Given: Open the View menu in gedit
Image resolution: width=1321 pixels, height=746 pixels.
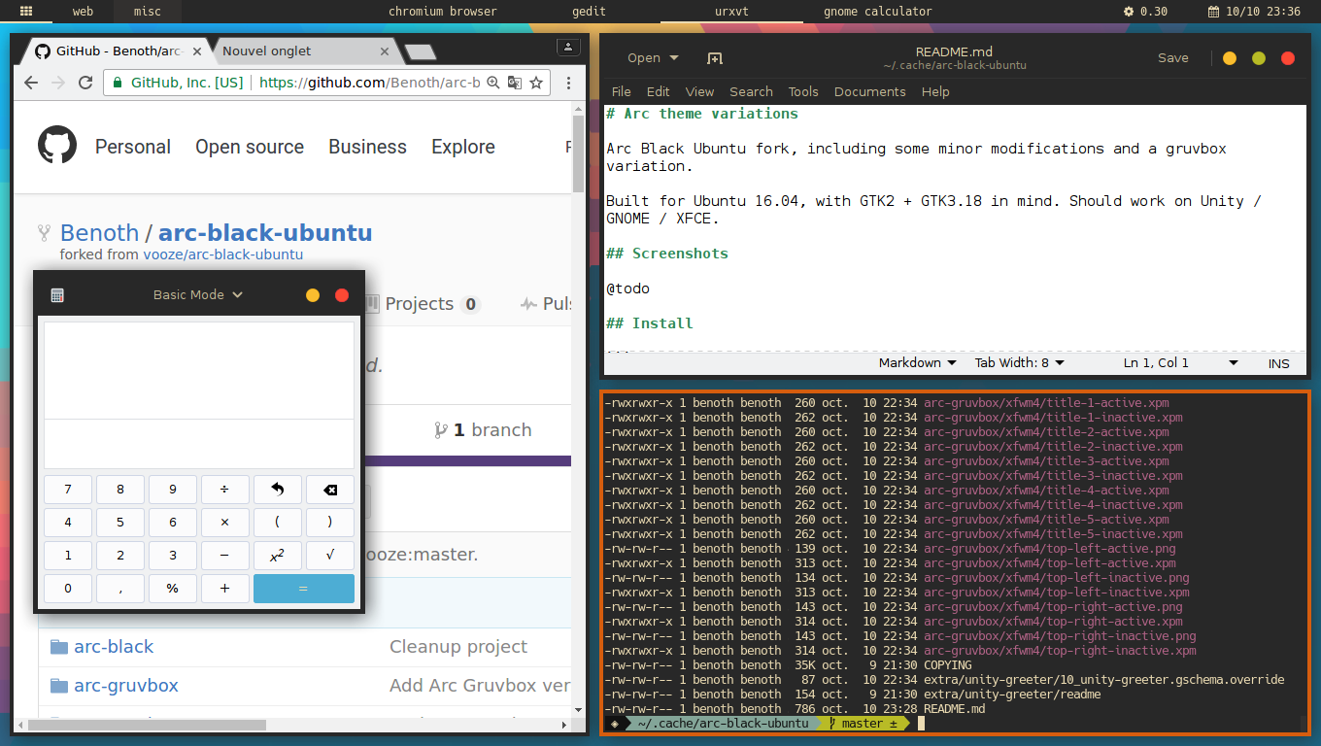Looking at the screenshot, I should click(x=700, y=91).
